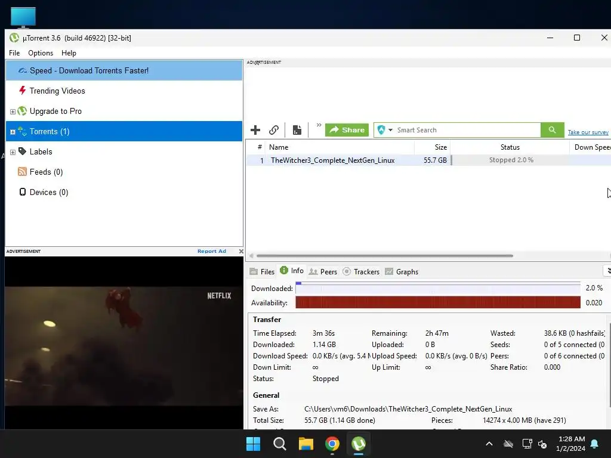Screen dimensions: 611x458
Task: Click the Torrents arrows icon in sidebar
Action: (x=22, y=131)
